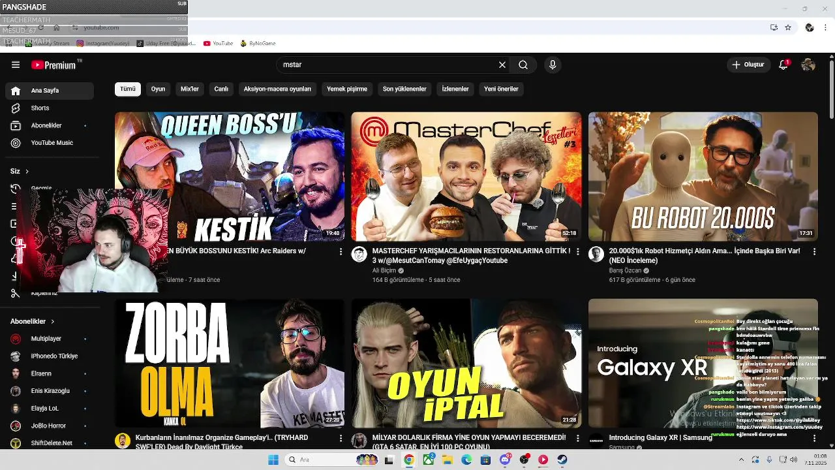Viewport: 835px width, 470px height.
Task: Click the Oluştur create button
Action: pos(748,65)
